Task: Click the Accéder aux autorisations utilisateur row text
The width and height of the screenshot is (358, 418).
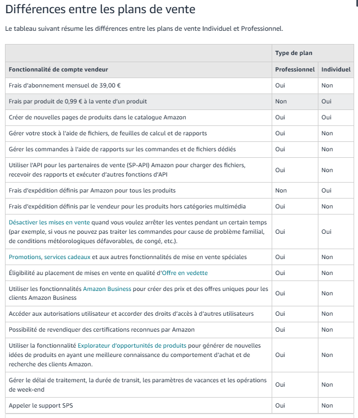Action: click(x=131, y=313)
